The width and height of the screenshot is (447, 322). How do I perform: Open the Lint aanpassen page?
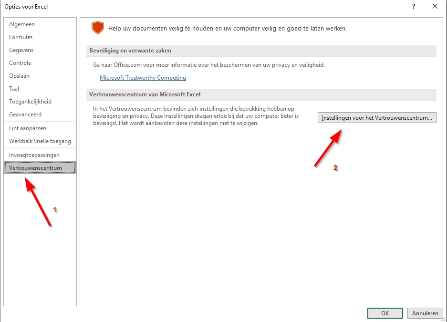[28, 128]
